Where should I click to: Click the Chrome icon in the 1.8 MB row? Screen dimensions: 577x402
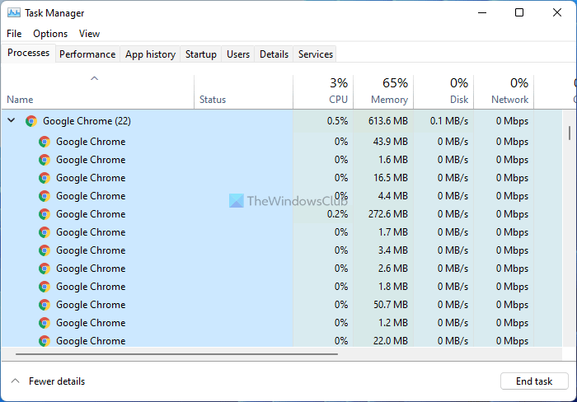point(45,287)
